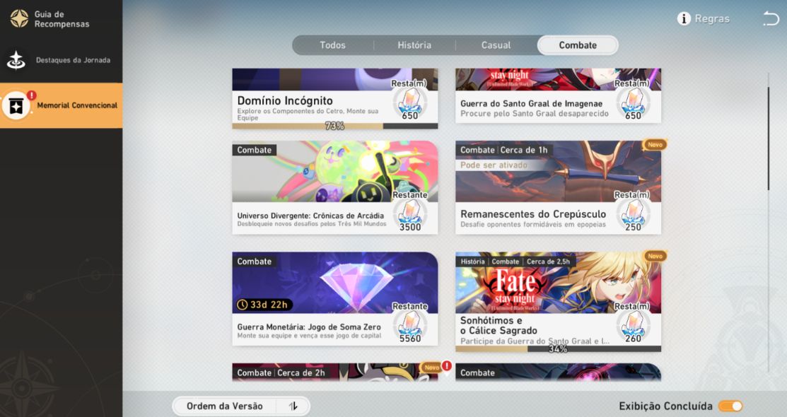Select the Combate tab
787x417 pixels.
click(578, 45)
